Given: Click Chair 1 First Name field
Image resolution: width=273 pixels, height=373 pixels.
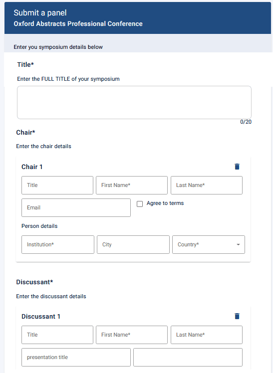Looking at the screenshot, I should 132,185.
